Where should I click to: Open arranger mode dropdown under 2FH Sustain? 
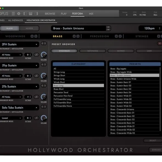pyautogui.click(x=11, y=55)
